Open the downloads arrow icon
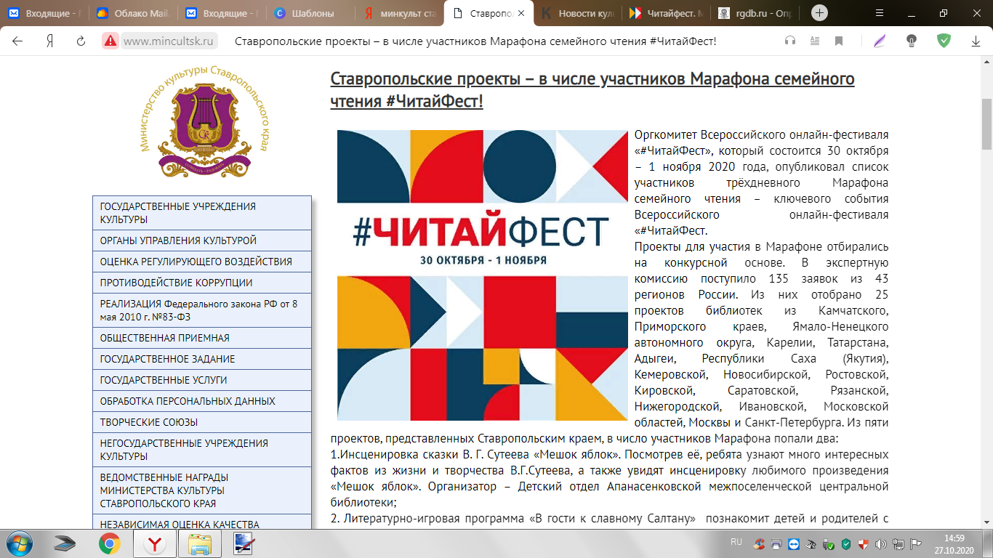Screen dimensions: 993x558 [x=976, y=41]
